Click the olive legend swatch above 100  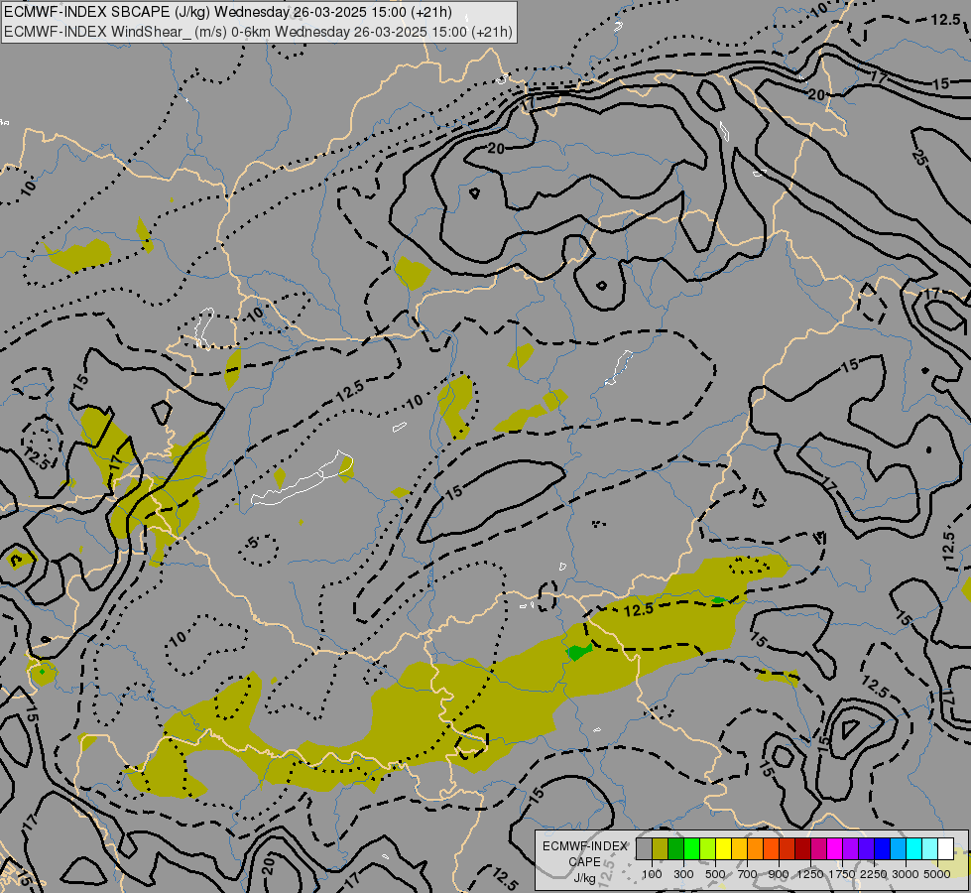tap(661, 849)
